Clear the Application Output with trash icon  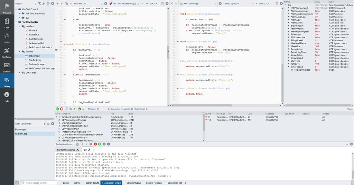coord(77,144)
